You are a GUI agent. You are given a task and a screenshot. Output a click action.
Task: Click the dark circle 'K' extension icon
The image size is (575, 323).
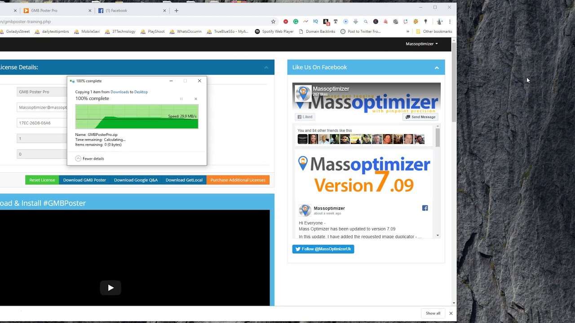pos(376,22)
